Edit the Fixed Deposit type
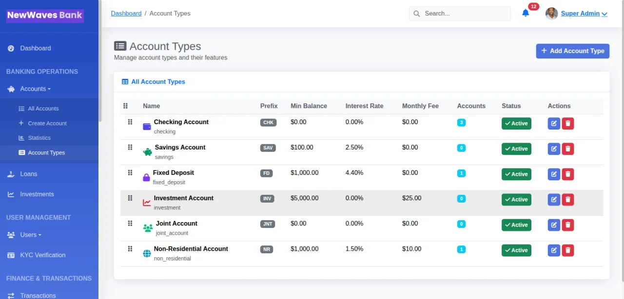 (x=554, y=174)
